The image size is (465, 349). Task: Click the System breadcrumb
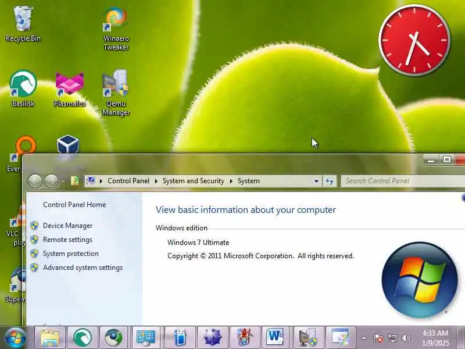pyautogui.click(x=249, y=181)
